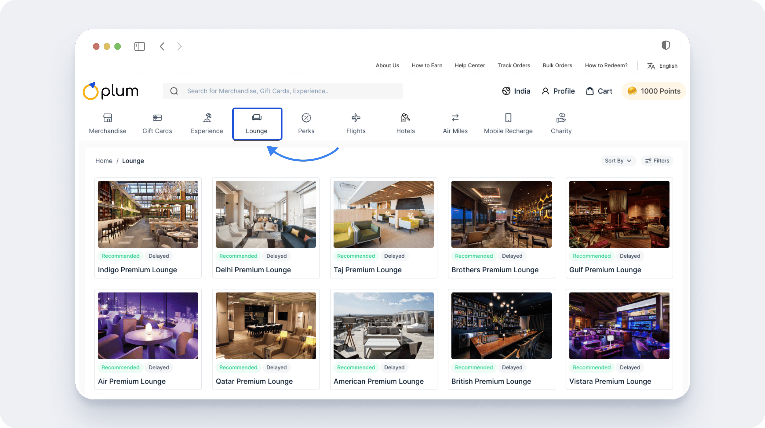Switch to the Gift Cards tab
Image resolution: width=765 pixels, height=428 pixels.
(x=157, y=124)
